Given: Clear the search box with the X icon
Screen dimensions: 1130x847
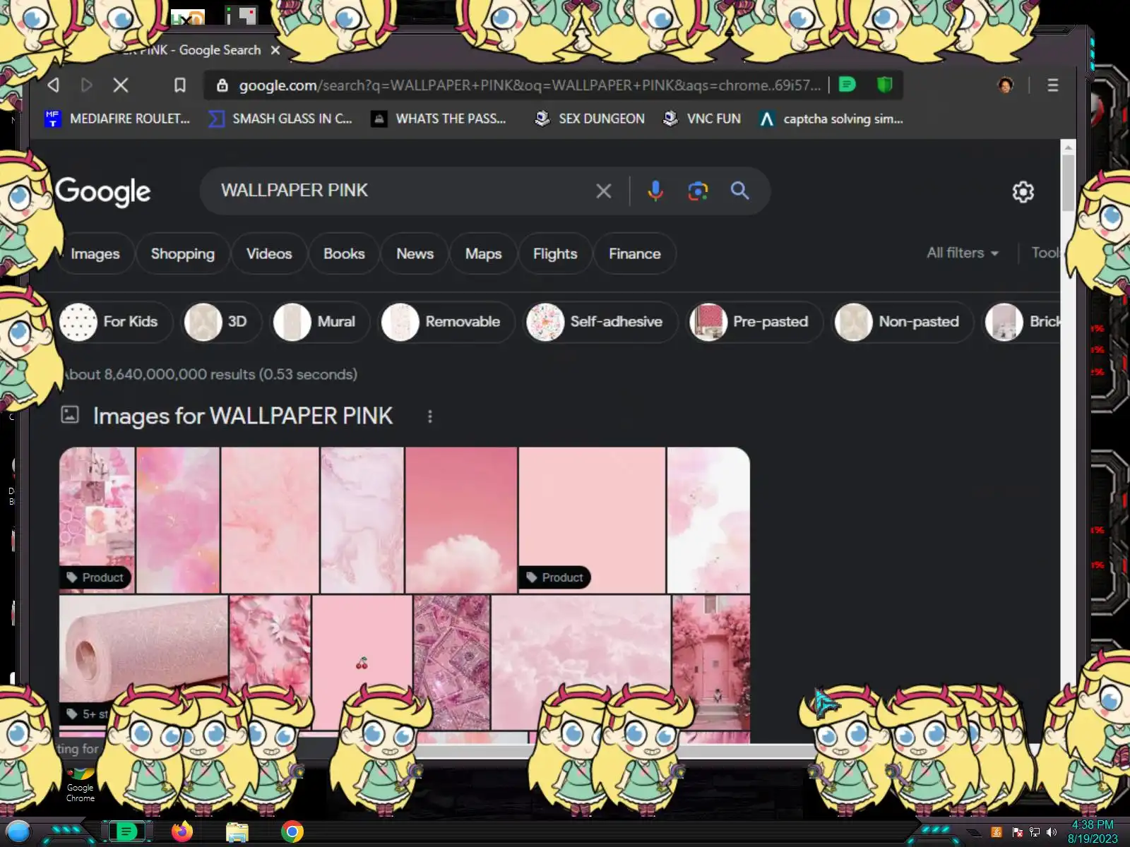Looking at the screenshot, I should 603,191.
